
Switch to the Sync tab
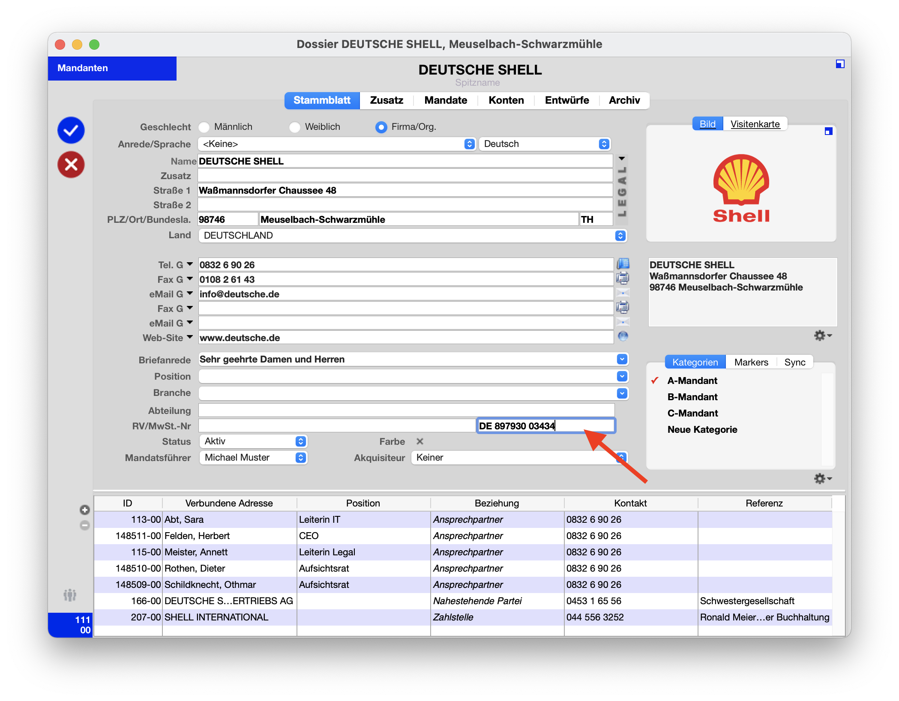[795, 362]
